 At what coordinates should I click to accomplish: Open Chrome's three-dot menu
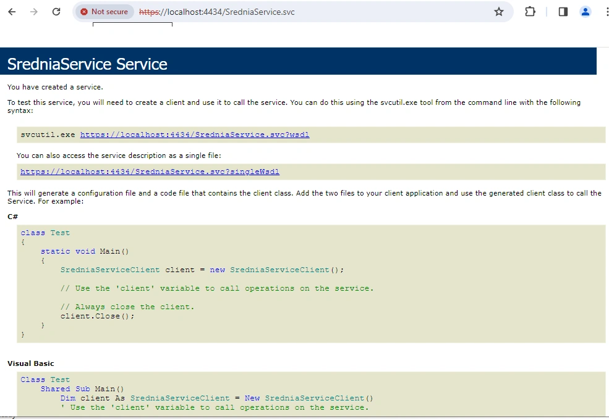tap(607, 12)
